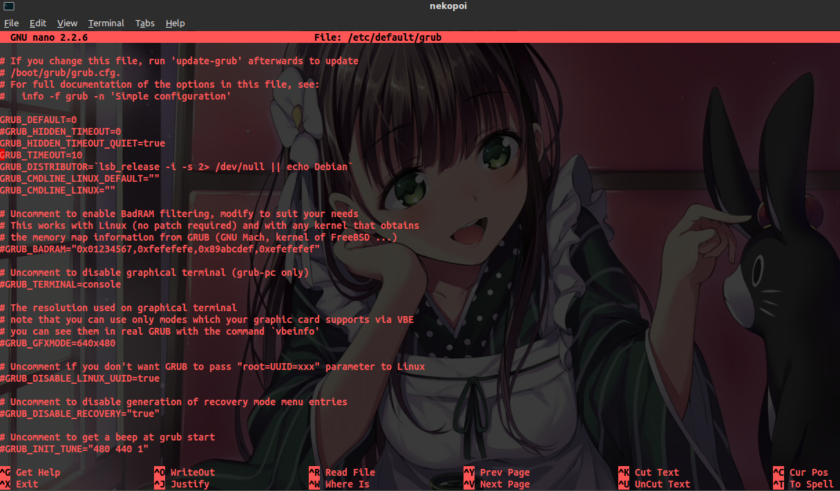Open the Edit menu

tap(37, 23)
